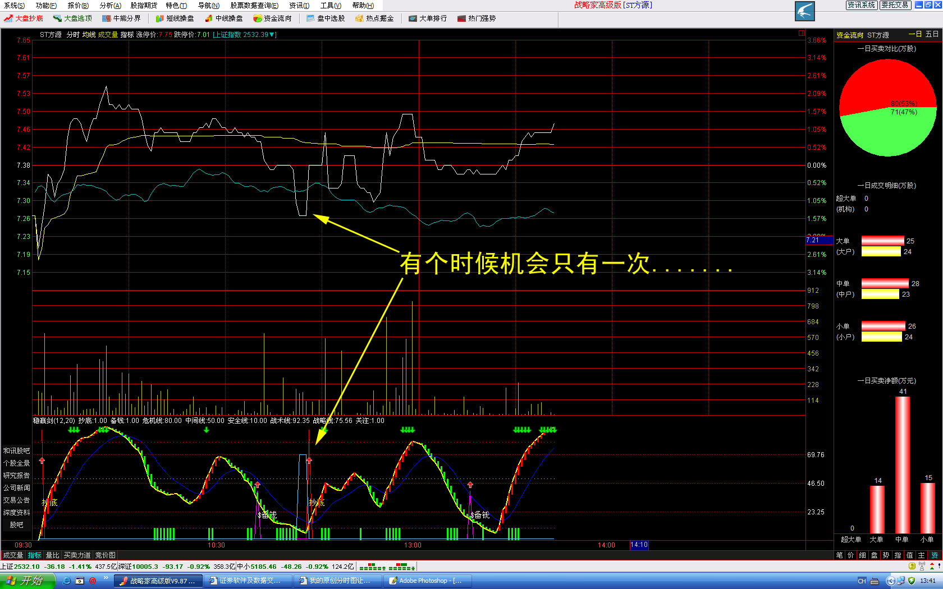Screen dimensions: 943x589
Task: Click the 委托交易 button
Action: (895, 5)
